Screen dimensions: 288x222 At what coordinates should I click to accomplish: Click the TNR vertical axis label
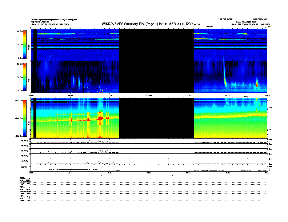pyautogui.click(x=29, y=124)
